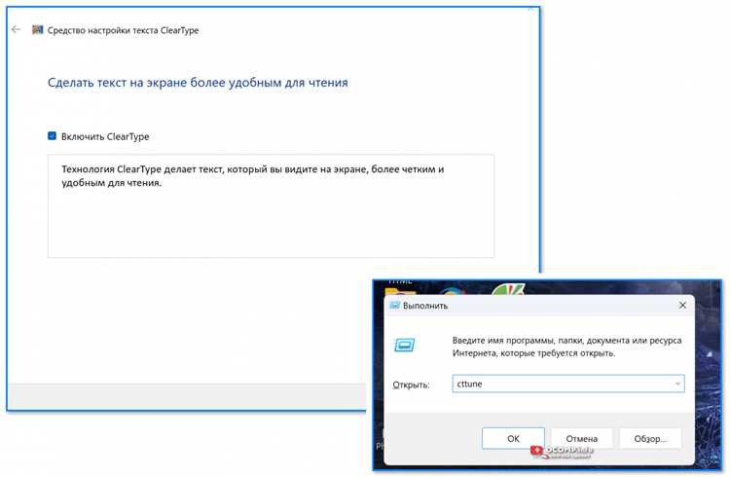This screenshot has height=477, width=730.
Task: Click the 'Средство настройки текста ClearType' title
Action: 123,30
